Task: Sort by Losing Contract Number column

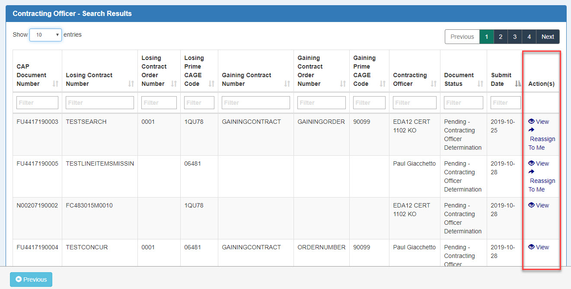Action: tap(131, 84)
